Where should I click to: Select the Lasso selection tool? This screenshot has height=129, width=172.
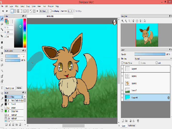(x=2, y=65)
